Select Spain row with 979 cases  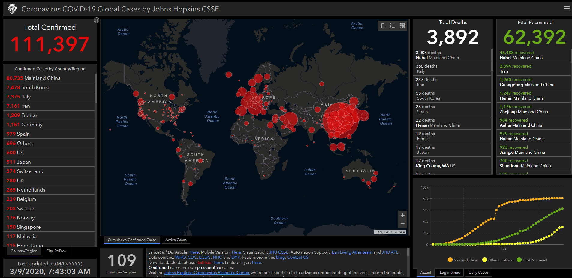(x=49, y=134)
